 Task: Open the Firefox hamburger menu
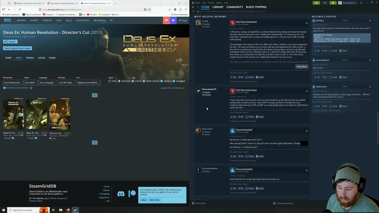(x=186, y=9)
